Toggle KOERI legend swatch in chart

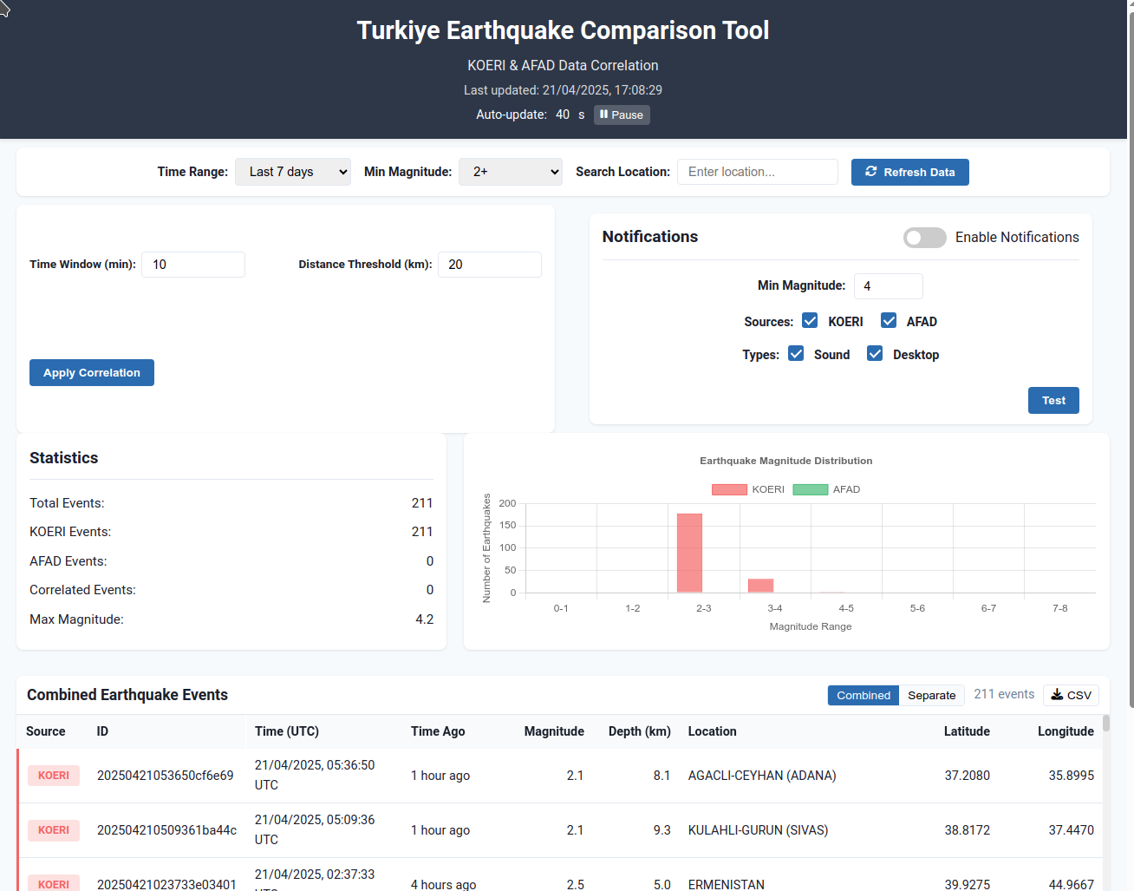[729, 489]
